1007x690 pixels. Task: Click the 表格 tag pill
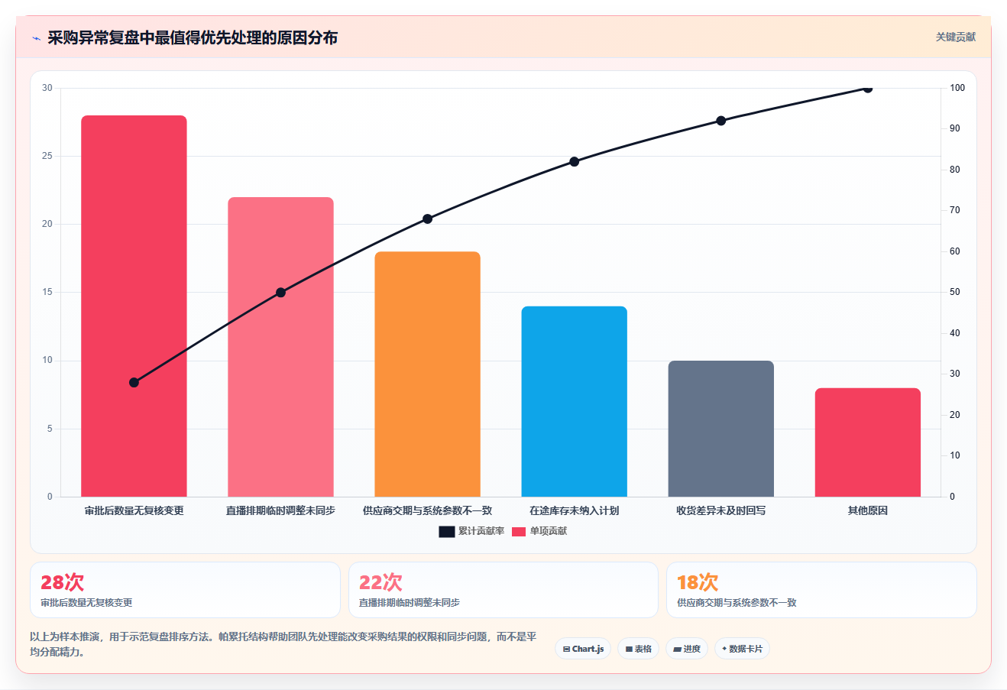[x=638, y=649]
